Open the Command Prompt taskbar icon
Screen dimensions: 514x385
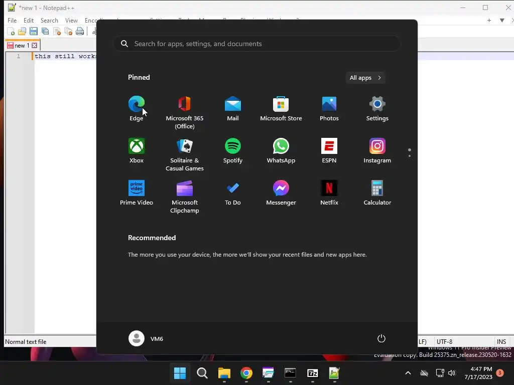290,373
